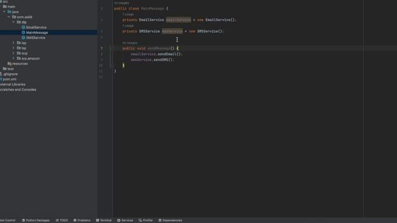
Task: Click the SMSService class icon in tree
Action: tap(24, 38)
